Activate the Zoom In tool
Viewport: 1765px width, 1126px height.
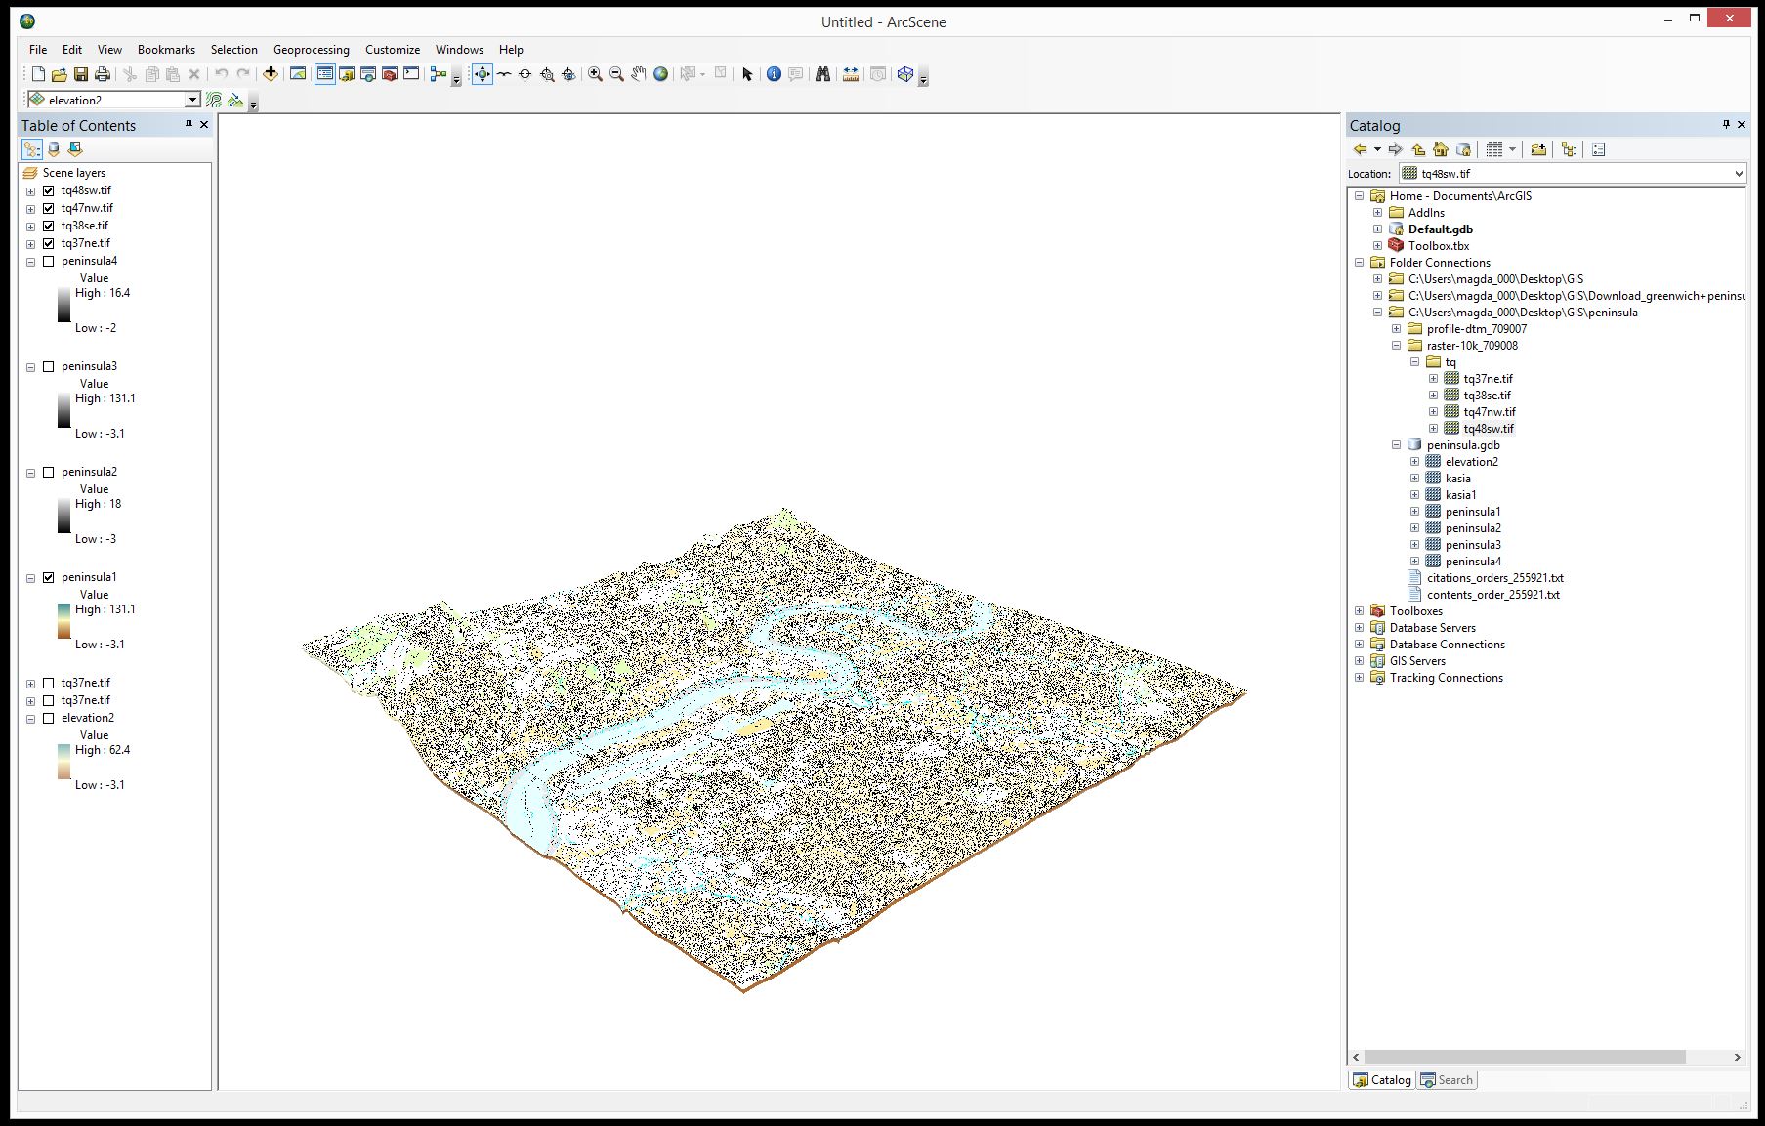[595, 74]
